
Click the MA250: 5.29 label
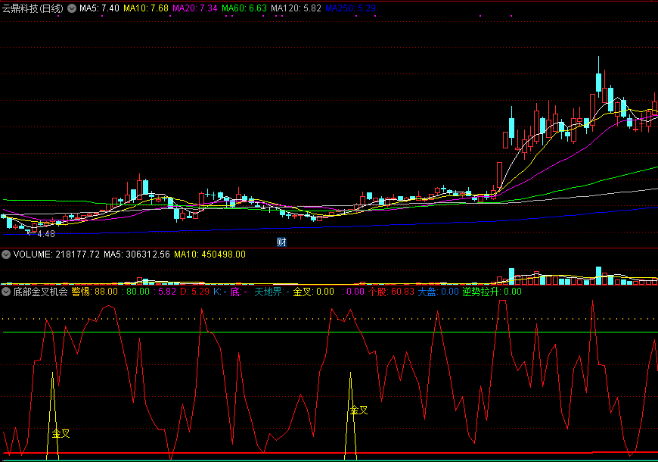coord(350,8)
